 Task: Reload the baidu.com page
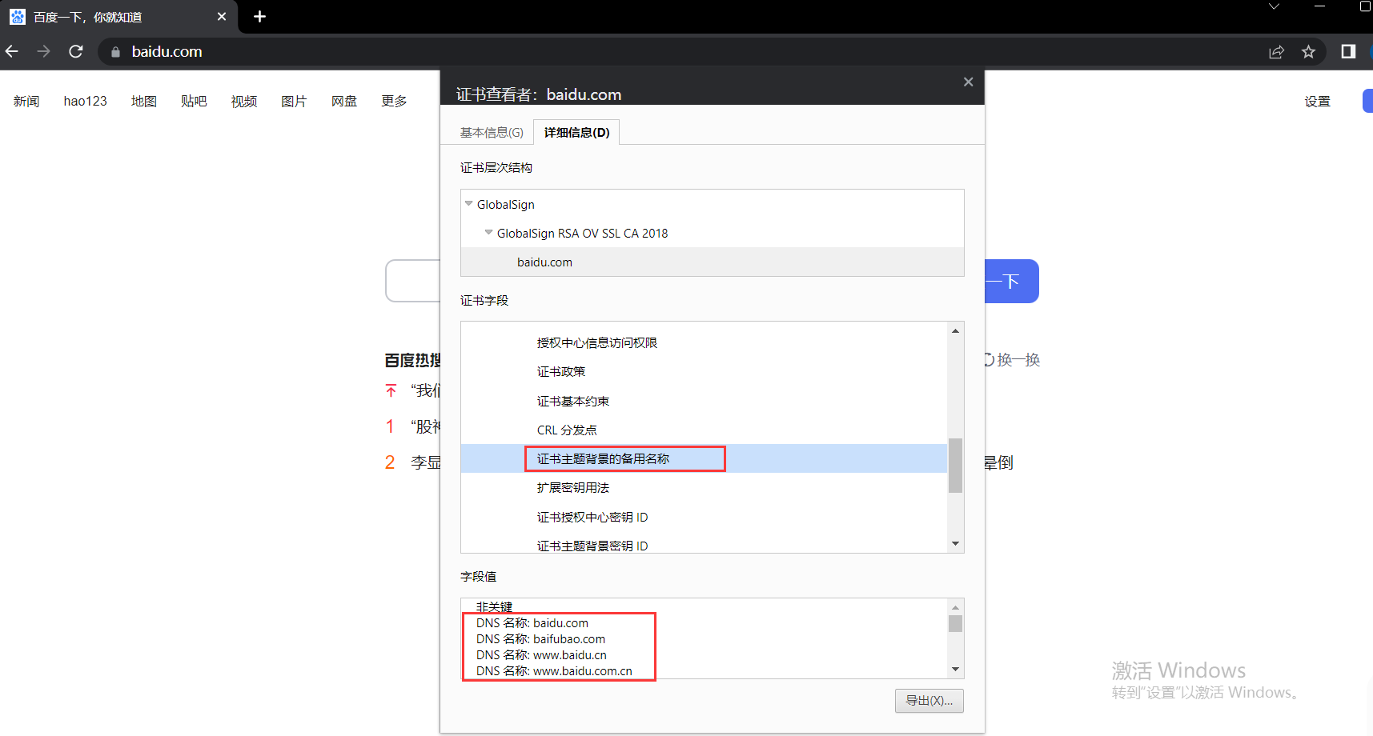point(76,51)
